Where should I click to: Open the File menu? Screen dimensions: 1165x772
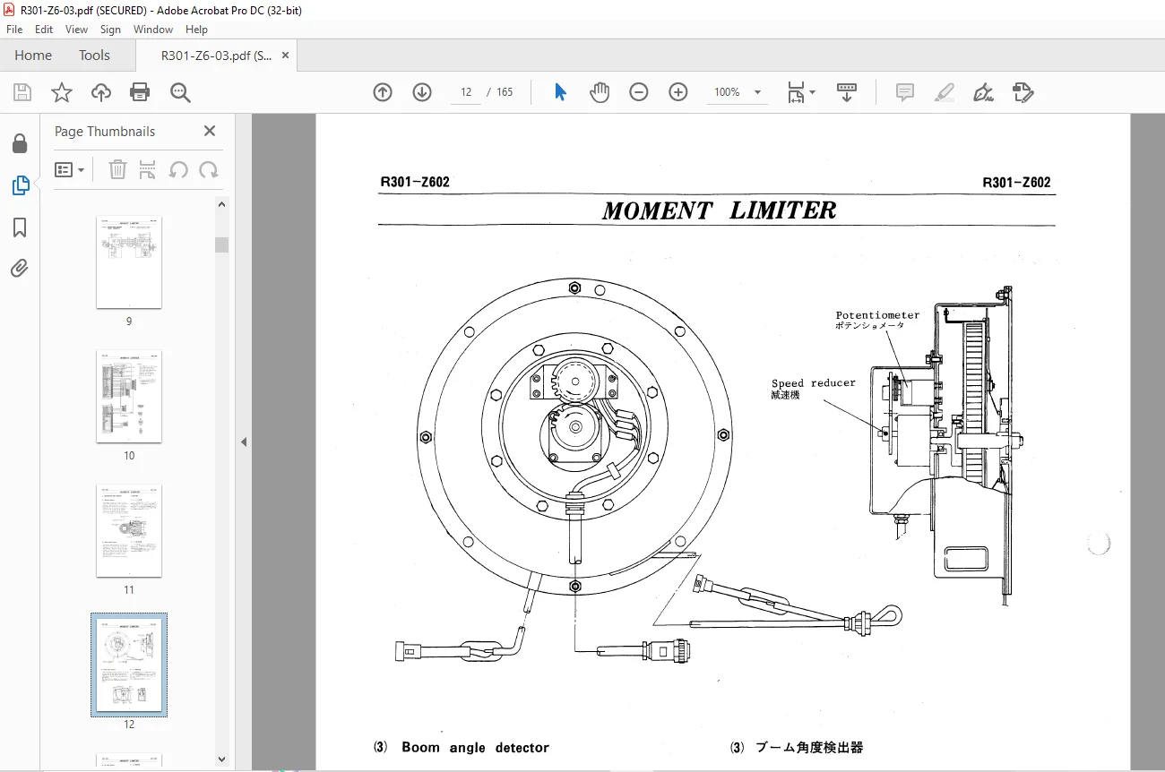(x=14, y=30)
